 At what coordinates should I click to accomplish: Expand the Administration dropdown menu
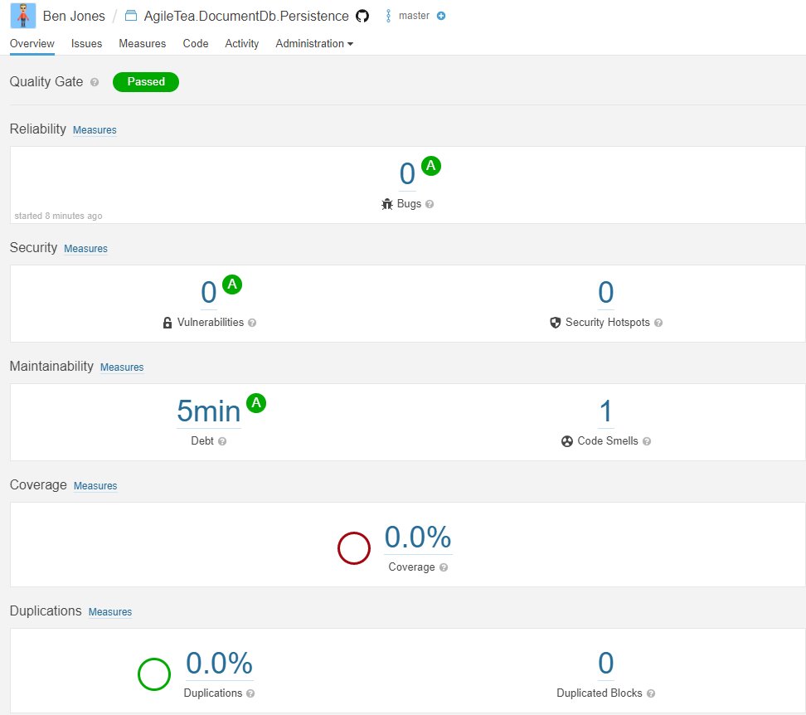[x=314, y=44]
